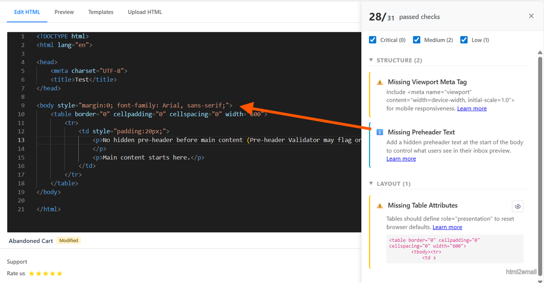The image size is (544, 283).
Task: Rate five stars by clicking the fifth star
Action: coord(59,273)
